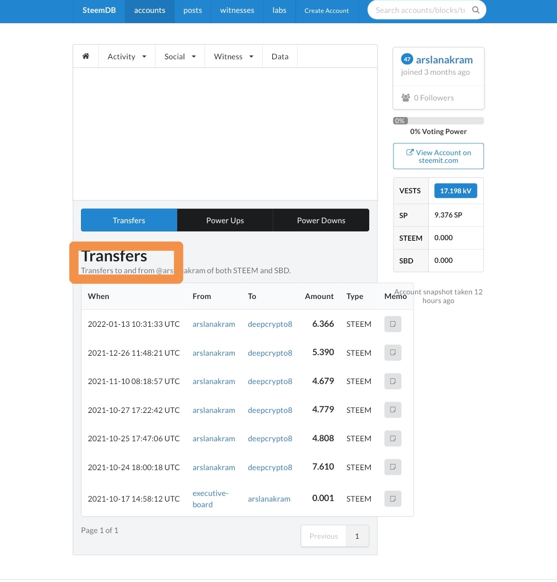Click the followers group icon

405,97
